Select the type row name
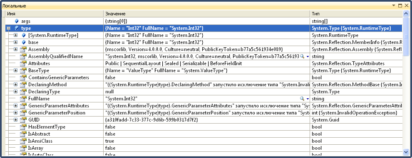 [x=26, y=28]
